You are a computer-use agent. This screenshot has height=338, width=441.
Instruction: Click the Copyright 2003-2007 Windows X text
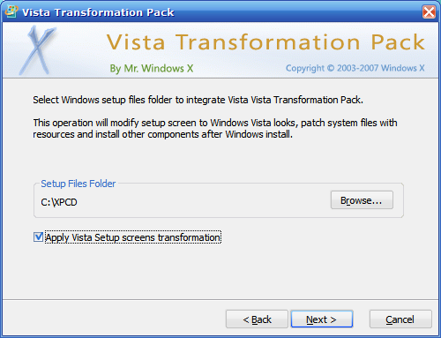[x=355, y=68]
